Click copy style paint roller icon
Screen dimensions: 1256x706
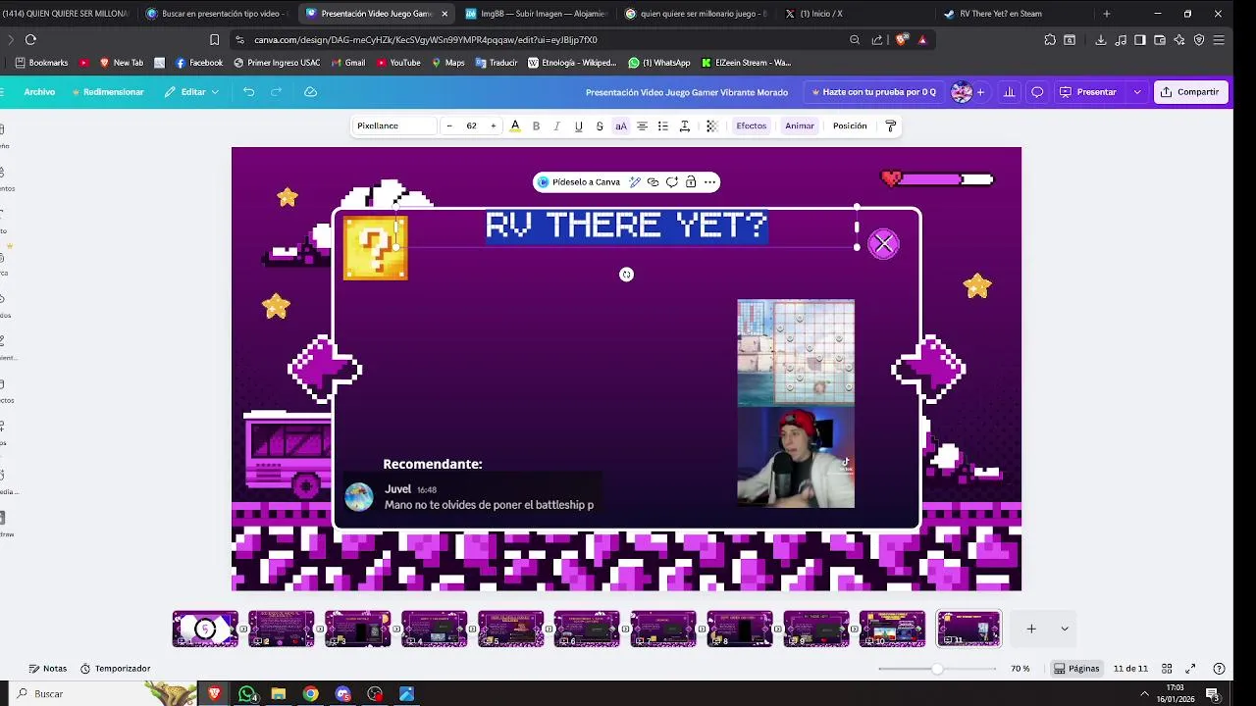891,126
